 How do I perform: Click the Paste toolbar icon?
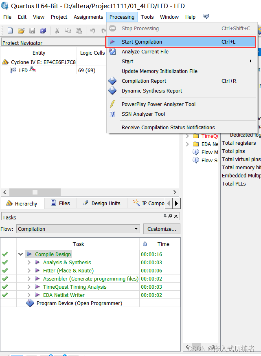coord(79,31)
